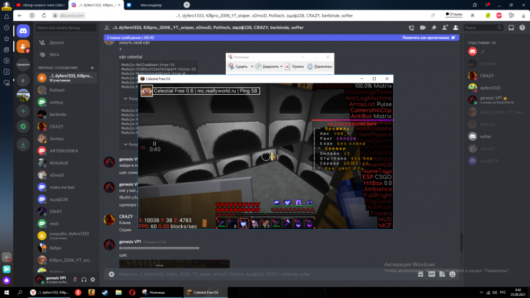
Task: Explore public servers compass icon
Action: [x=23, y=126]
